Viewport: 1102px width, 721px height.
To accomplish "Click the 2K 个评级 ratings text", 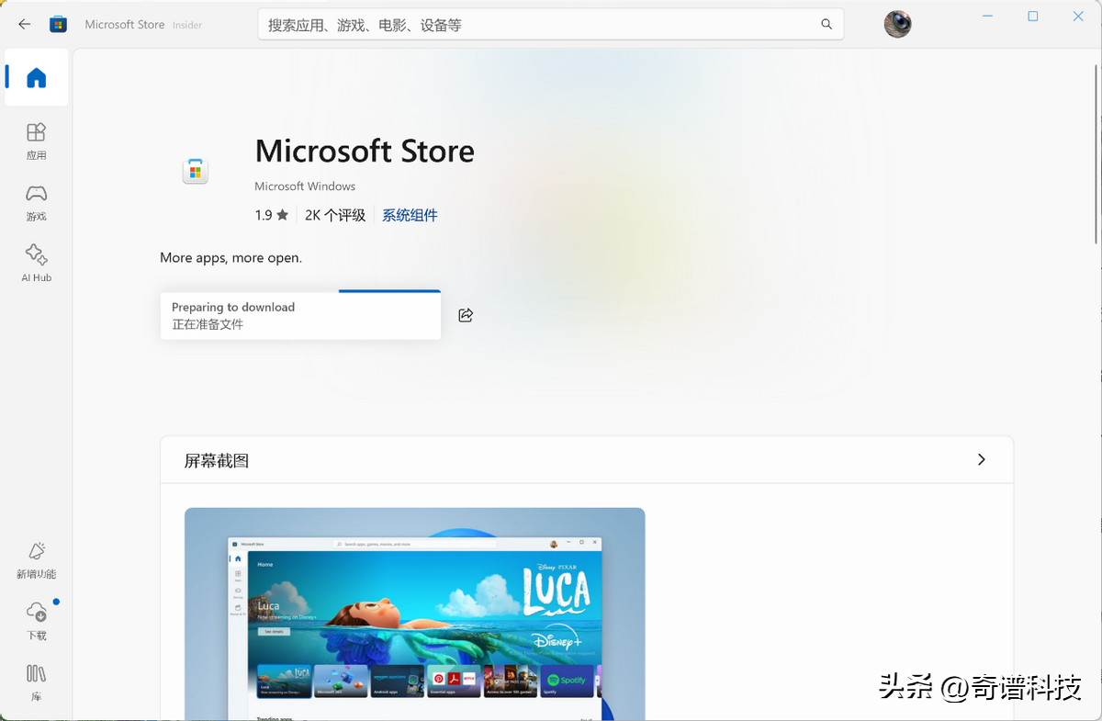I will [335, 215].
